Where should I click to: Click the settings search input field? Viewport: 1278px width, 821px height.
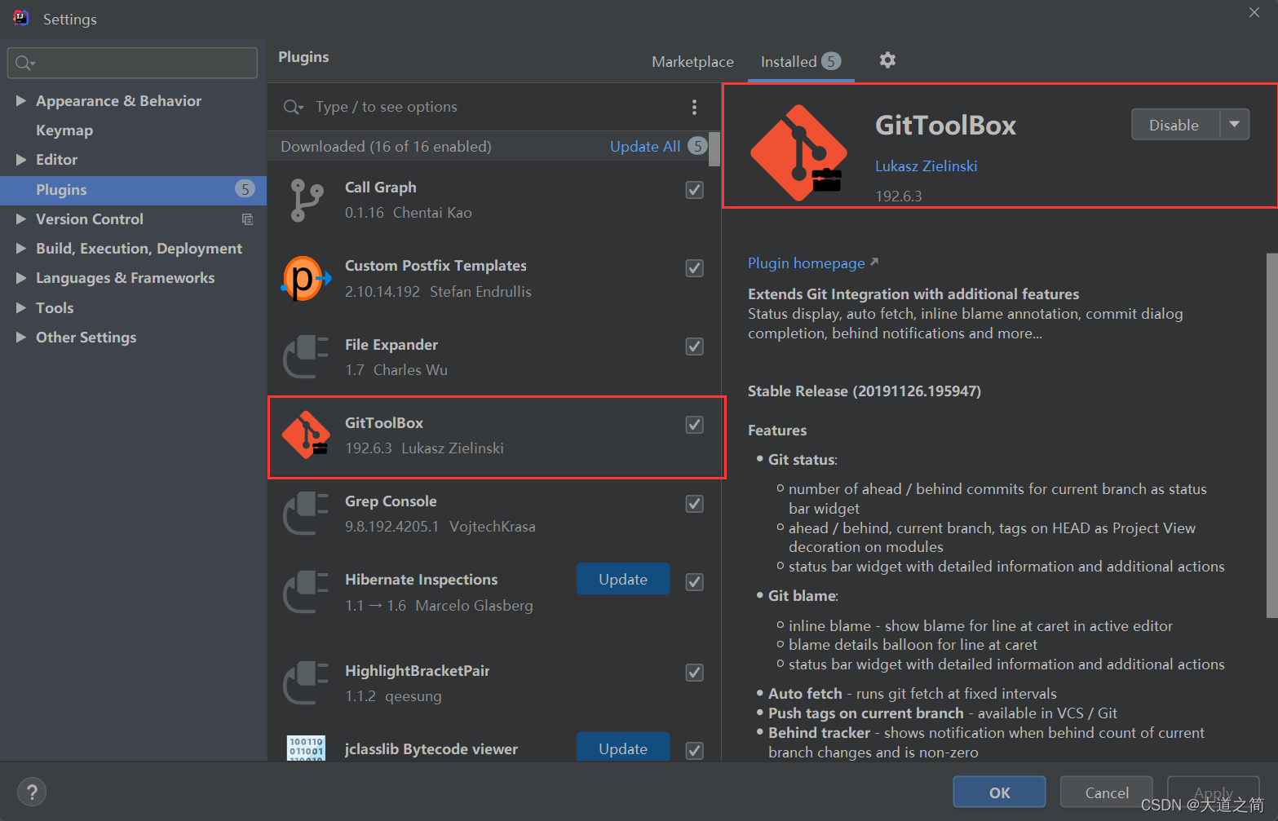click(132, 63)
